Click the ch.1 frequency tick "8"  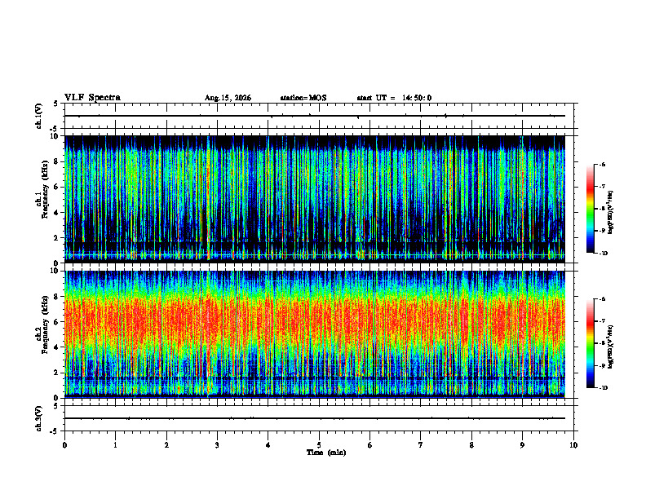56,161
